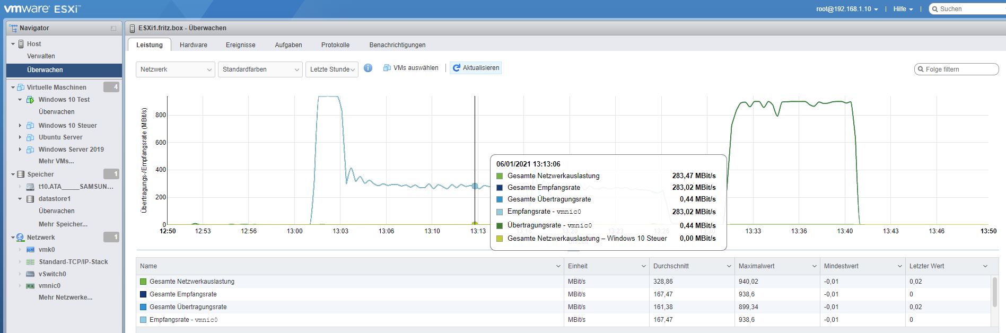The image size is (1006, 333).
Task: Open the root@192.168.1.10 user menu
Action: (846, 9)
